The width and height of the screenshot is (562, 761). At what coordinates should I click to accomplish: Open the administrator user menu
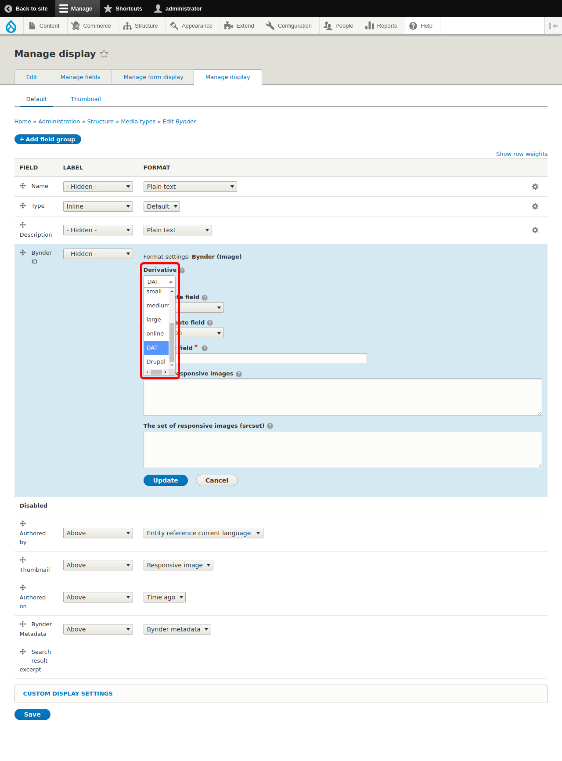tap(178, 8)
